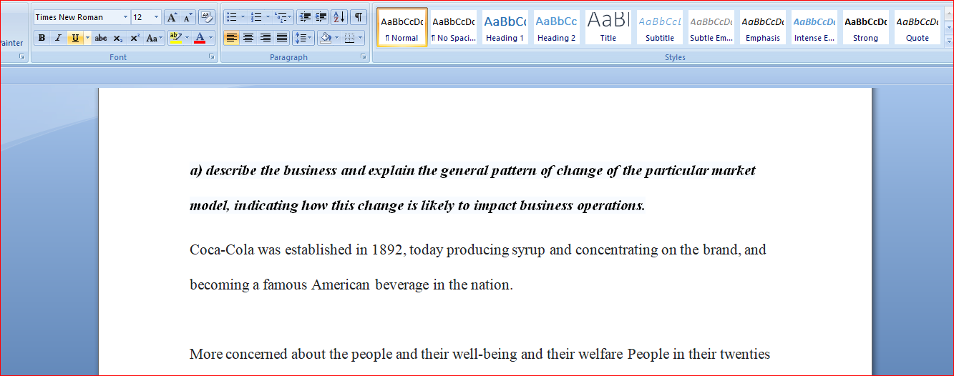
Task: Apply the Title style
Action: pyautogui.click(x=608, y=27)
